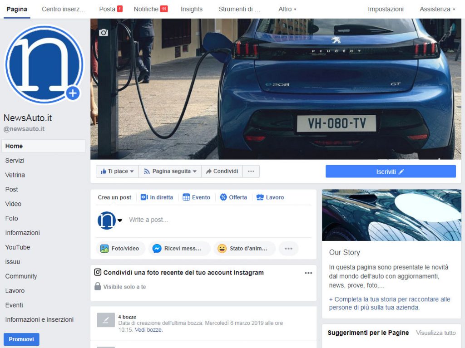Open the Centro inserzioni tab
Screen dimensions: 465x348
[64, 9]
